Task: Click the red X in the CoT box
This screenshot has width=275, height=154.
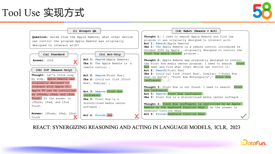Action: (x=75, y=117)
